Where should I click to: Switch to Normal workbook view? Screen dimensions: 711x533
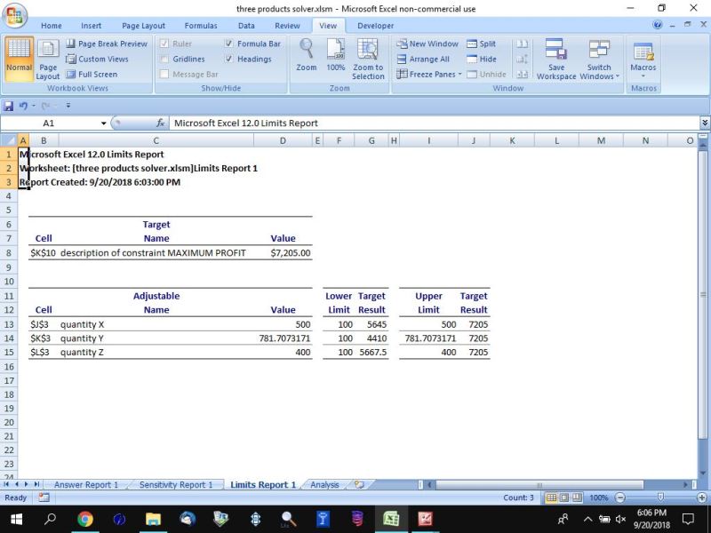(19, 59)
